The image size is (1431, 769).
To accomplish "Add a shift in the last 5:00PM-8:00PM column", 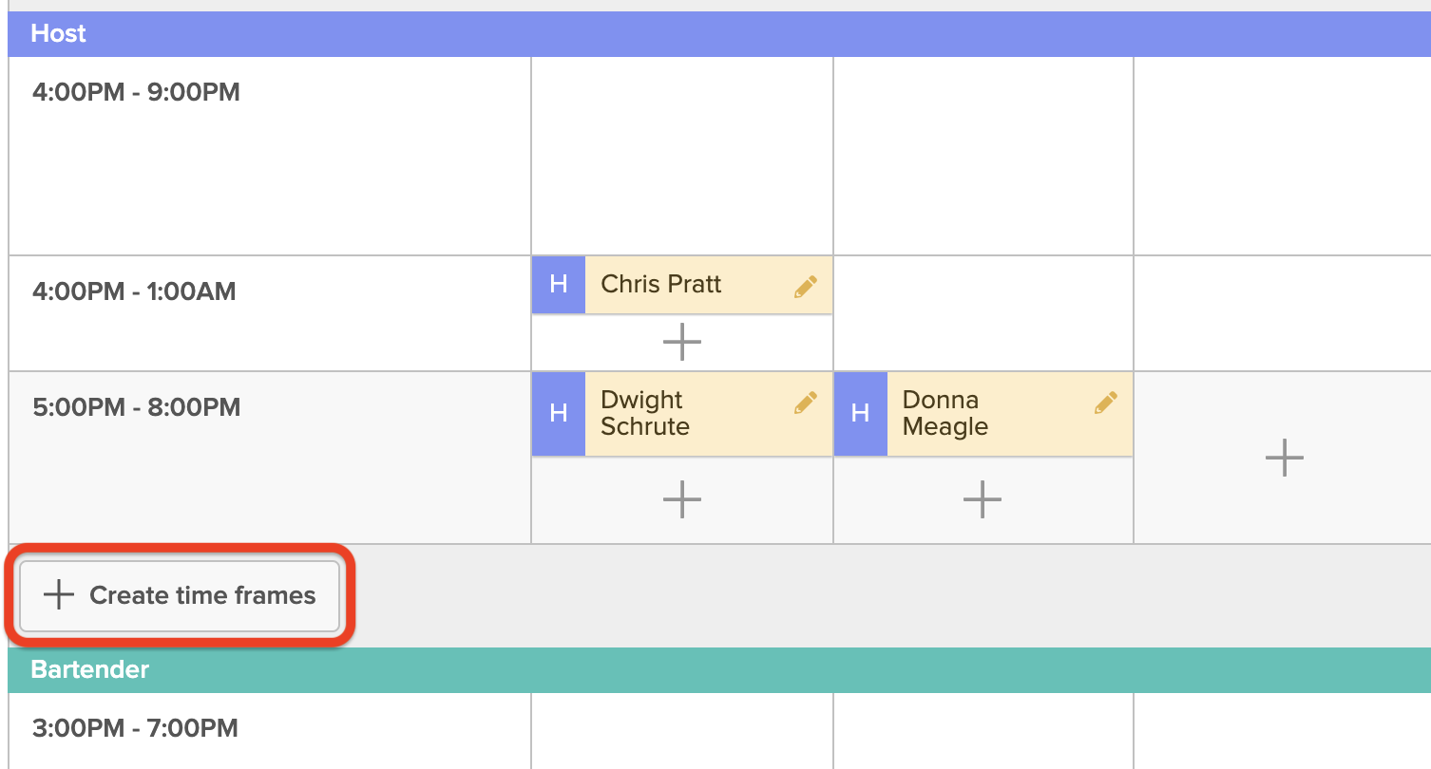I will (x=1283, y=459).
